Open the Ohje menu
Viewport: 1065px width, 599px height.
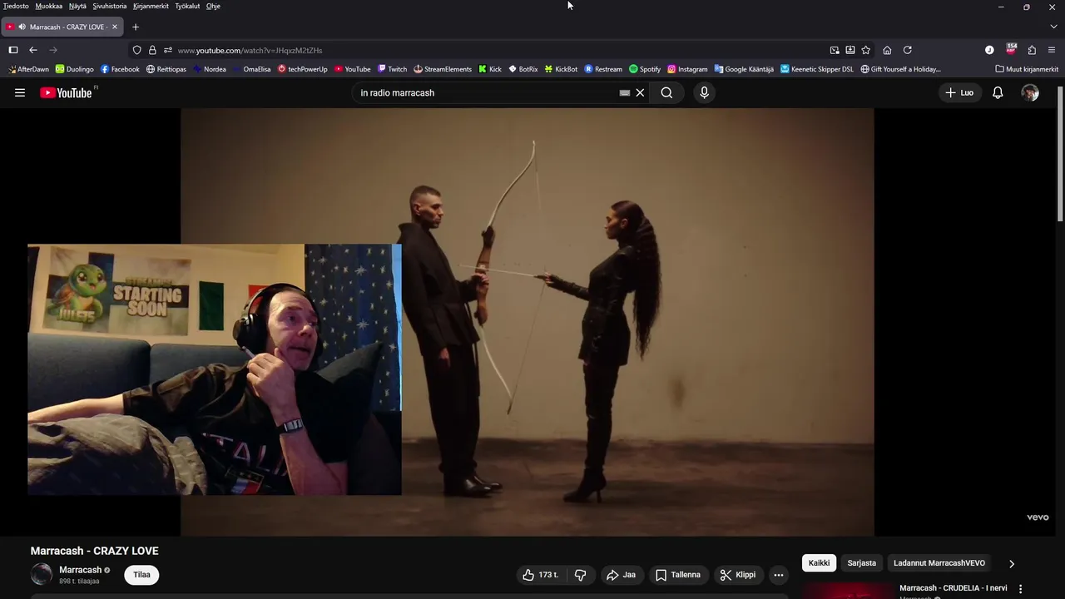tap(213, 6)
